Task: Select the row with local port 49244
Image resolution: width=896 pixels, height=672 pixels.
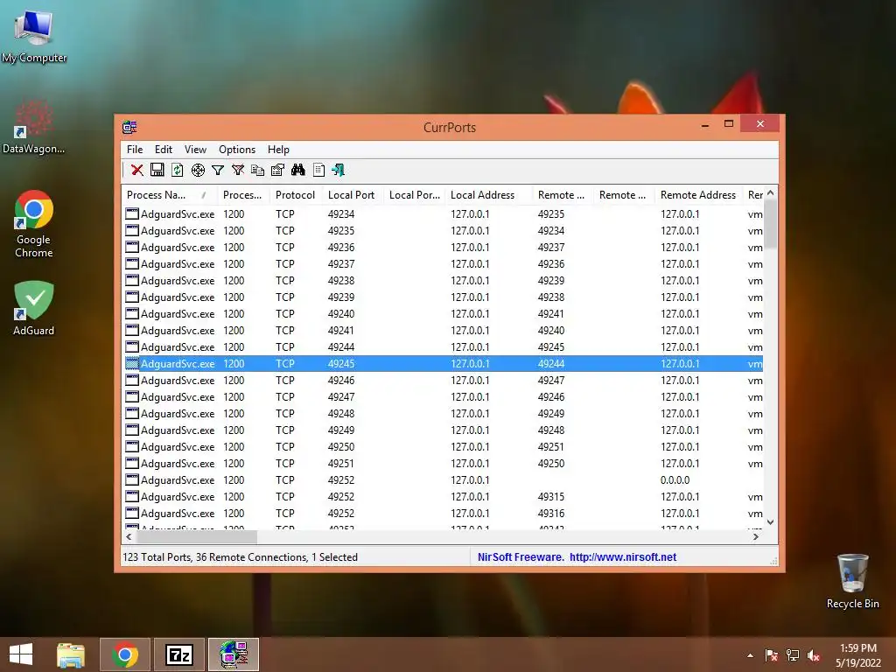Action: (x=444, y=346)
